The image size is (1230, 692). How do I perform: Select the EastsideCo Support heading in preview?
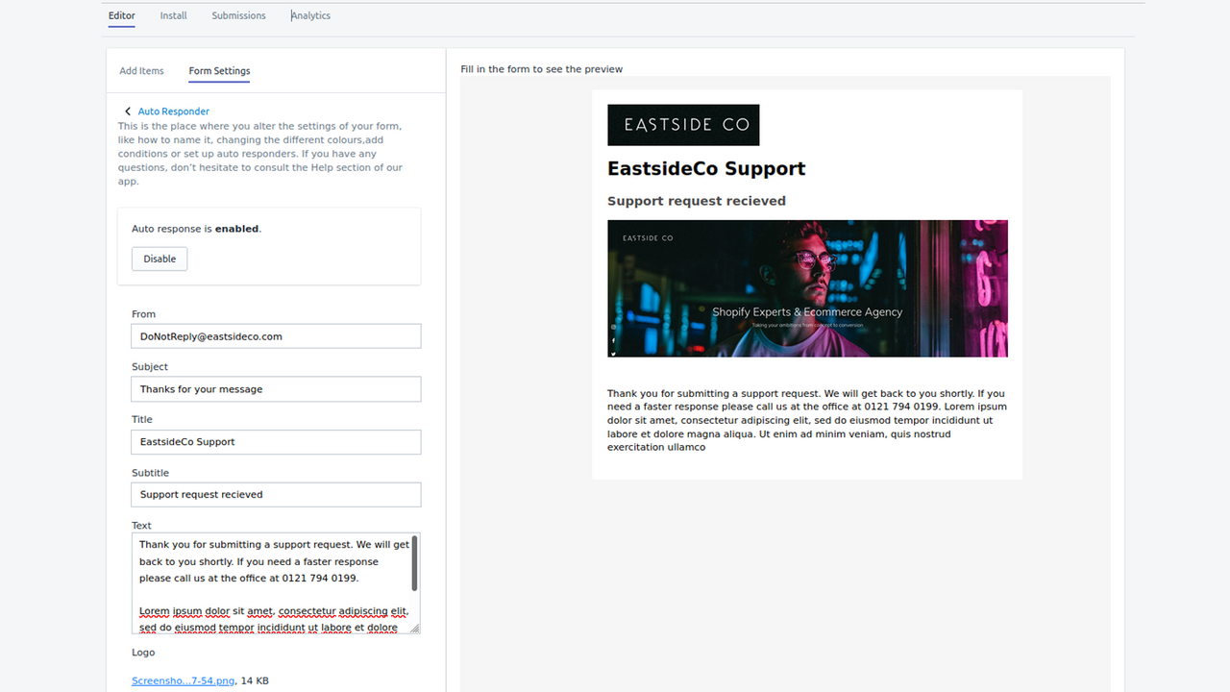(706, 169)
